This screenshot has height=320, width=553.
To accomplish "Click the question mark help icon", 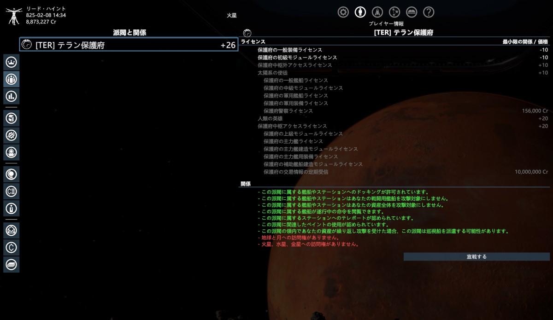I will [x=429, y=12].
